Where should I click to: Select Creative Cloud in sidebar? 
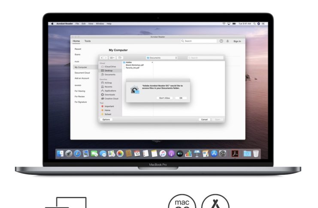coord(111,98)
